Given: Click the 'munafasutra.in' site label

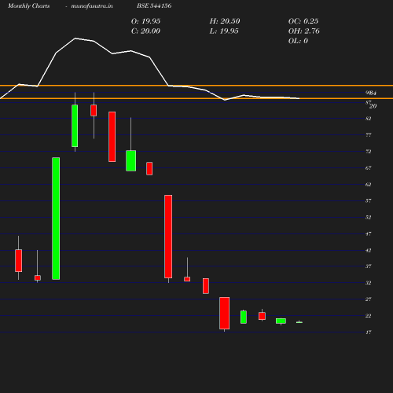Looking at the screenshot, I should click(92, 6).
